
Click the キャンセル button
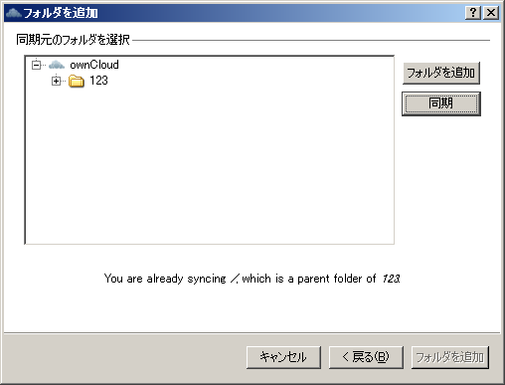pyautogui.click(x=283, y=357)
